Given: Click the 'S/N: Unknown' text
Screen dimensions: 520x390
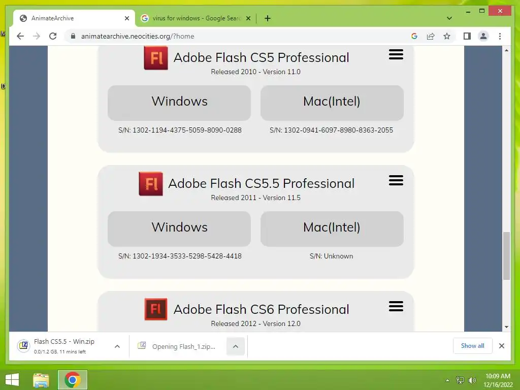Looking at the screenshot, I should (x=331, y=256).
